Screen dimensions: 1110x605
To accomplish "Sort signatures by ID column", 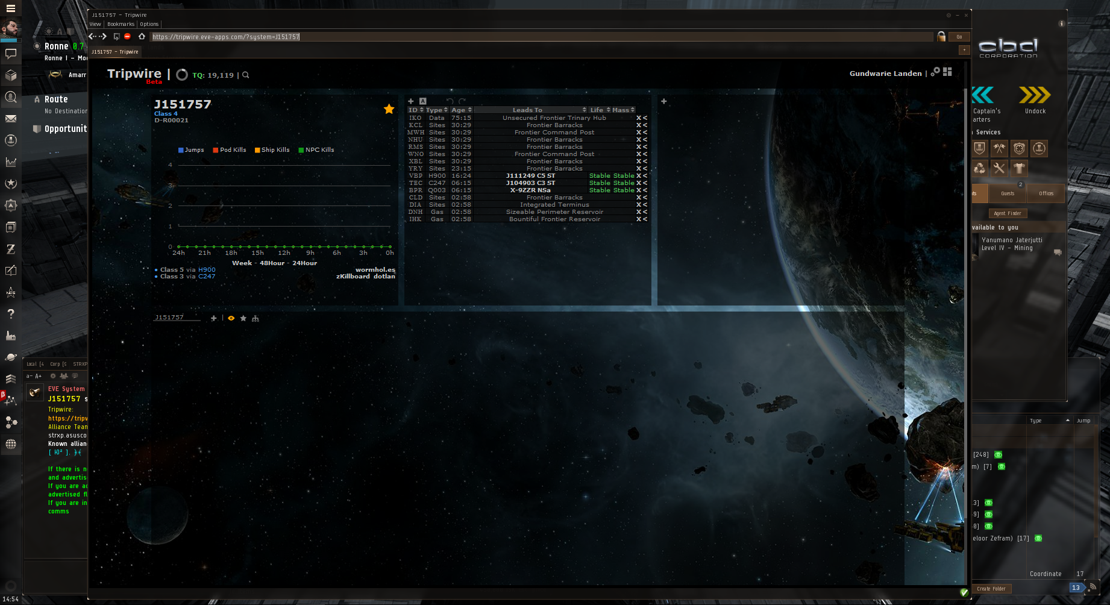I will coord(416,110).
